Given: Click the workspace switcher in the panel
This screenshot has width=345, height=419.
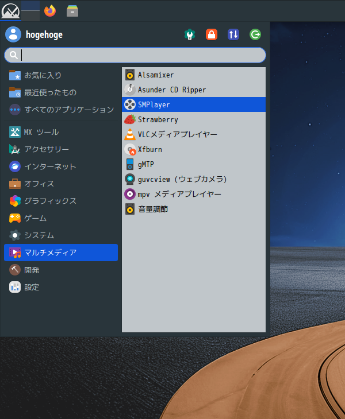Looking at the screenshot, I should 30,11.
